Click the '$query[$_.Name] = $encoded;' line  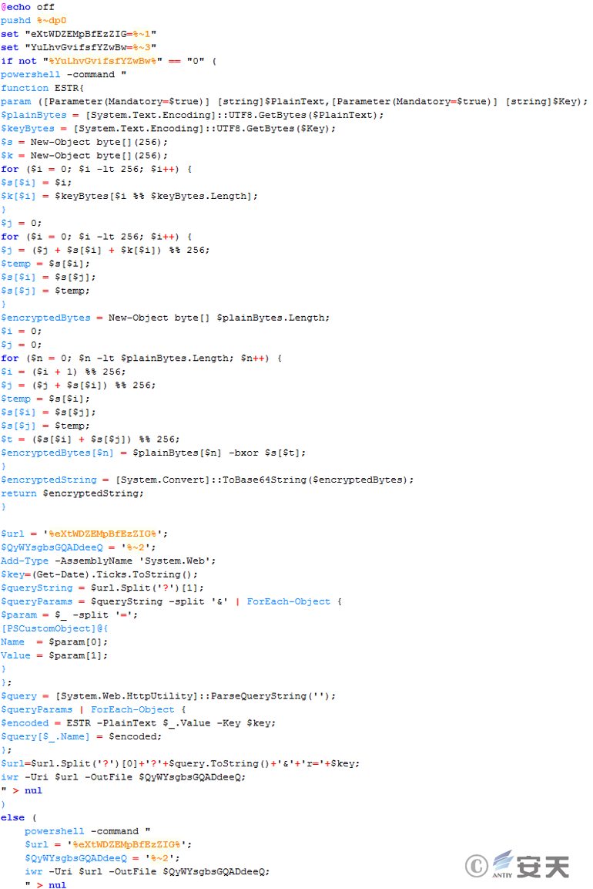coord(81,737)
